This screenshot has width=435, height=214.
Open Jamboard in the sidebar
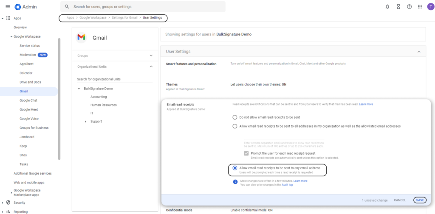(x=27, y=137)
